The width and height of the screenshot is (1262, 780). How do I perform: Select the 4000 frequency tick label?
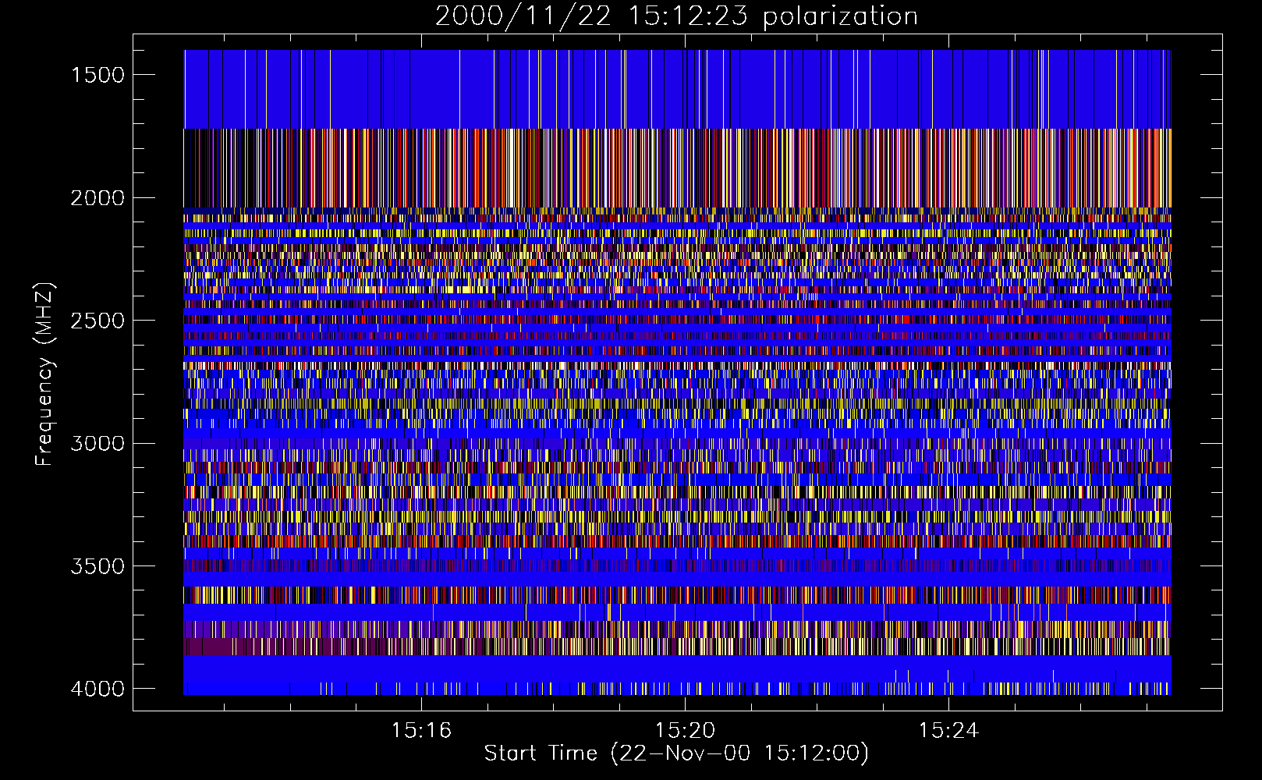pos(97,689)
